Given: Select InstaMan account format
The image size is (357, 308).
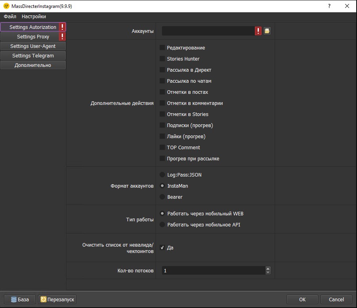Looking at the screenshot, I should pyautogui.click(x=162, y=186).
